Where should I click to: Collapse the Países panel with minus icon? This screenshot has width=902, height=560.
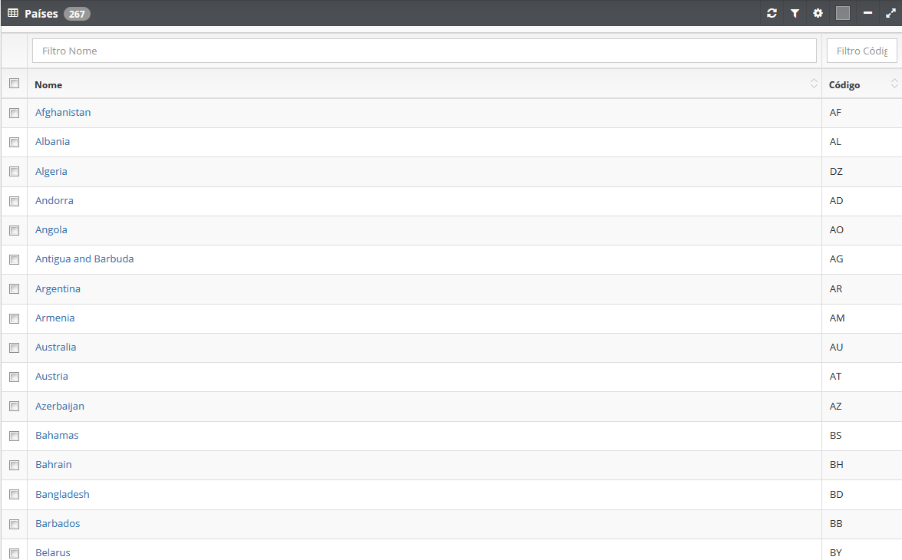click(867, 13)
